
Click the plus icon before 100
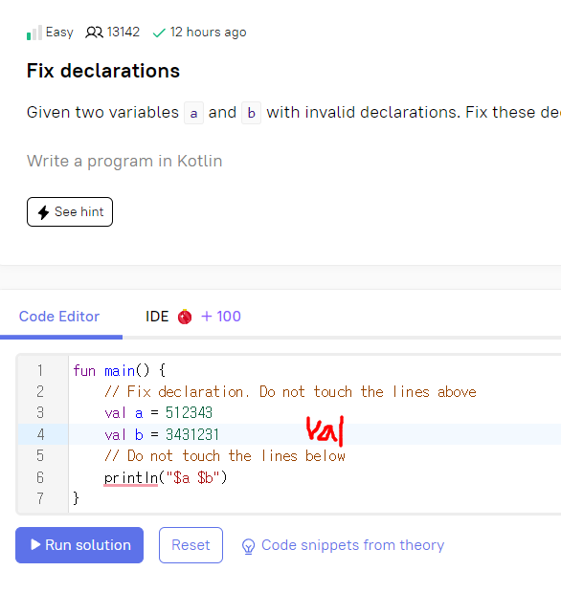(x=206, y=317)
